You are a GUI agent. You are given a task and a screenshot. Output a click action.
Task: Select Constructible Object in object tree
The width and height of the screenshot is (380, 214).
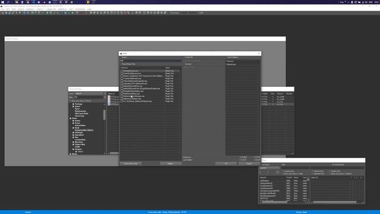[x=84, y=130]
